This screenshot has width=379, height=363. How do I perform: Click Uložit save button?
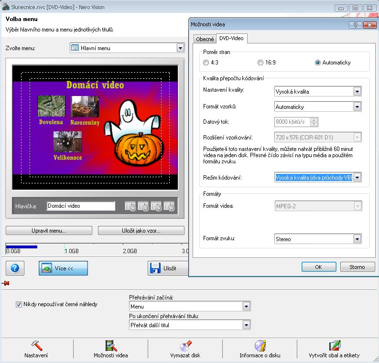tap(168, 268)
